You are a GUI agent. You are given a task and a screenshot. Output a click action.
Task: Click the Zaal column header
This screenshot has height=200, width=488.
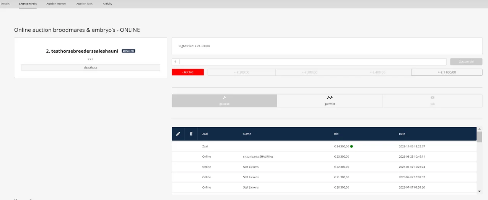(x=205, y=134)
